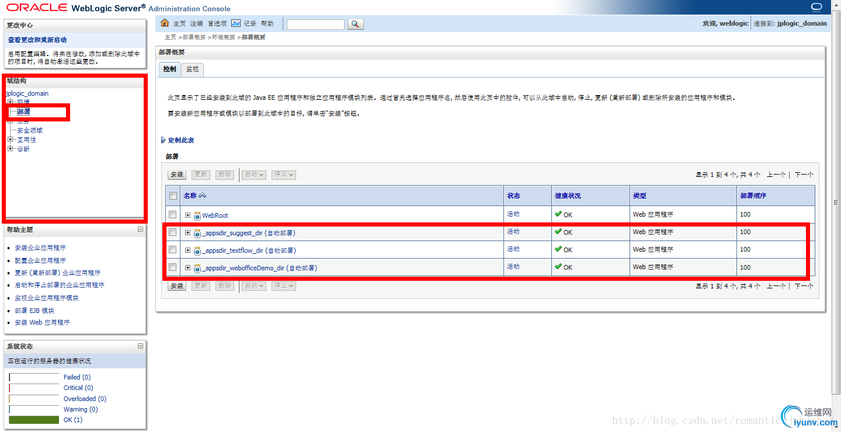Expand the _appsdir_webofficeDemo_dir deployment row

[187, 267]
